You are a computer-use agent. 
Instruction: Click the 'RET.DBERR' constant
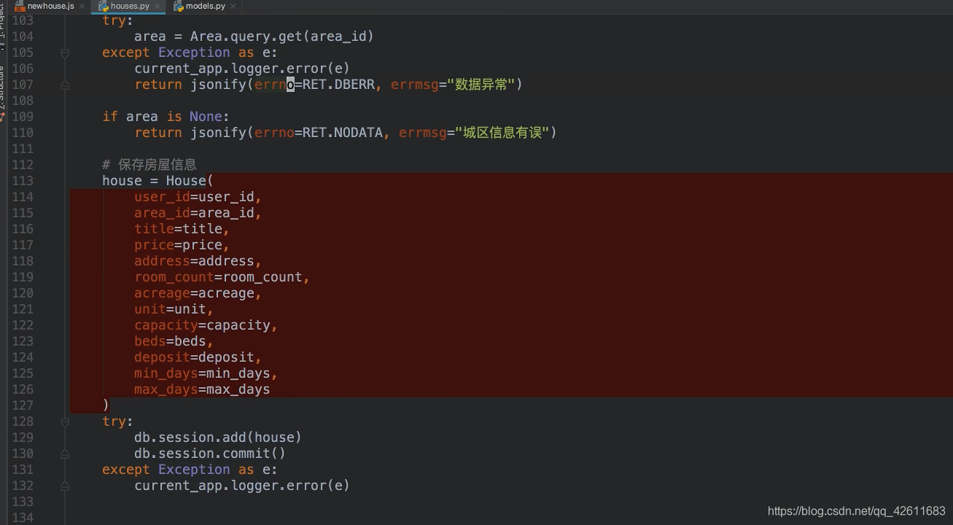pos(338,85)
